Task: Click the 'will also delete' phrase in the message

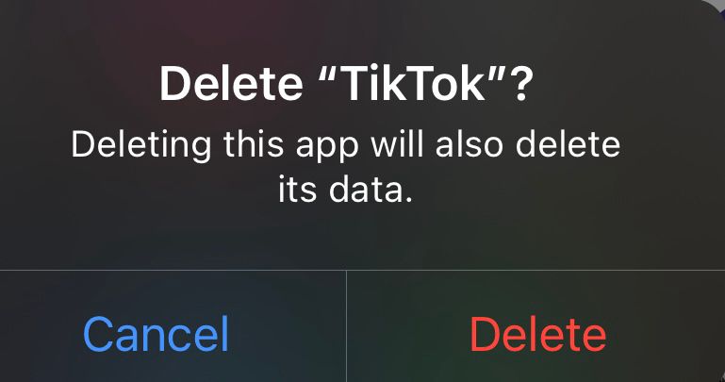Action: pos(495,143)
